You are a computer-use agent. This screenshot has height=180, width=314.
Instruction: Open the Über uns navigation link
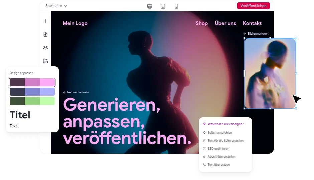point(225,23)
